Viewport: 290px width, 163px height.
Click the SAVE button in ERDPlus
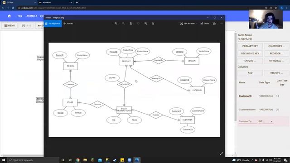pos(26,25)
